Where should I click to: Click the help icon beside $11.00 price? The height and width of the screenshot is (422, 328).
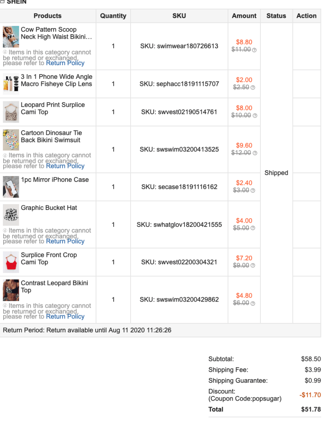pos(254,50)
